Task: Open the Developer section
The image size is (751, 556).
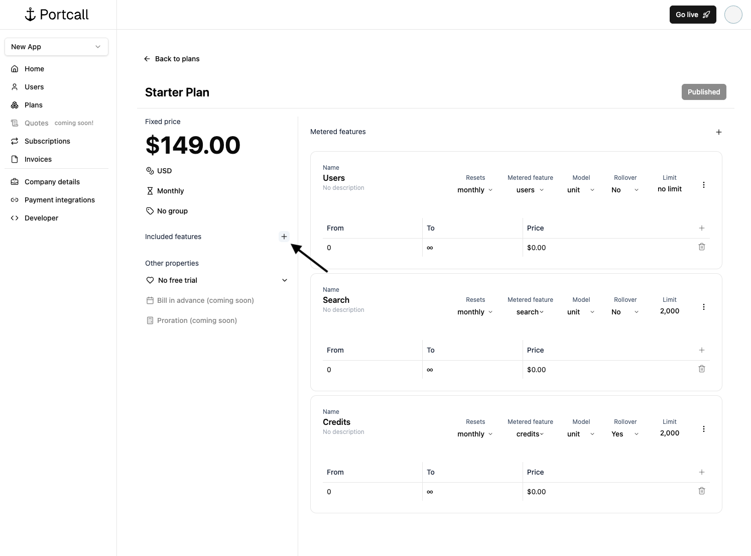Action: tap(42, 218)
